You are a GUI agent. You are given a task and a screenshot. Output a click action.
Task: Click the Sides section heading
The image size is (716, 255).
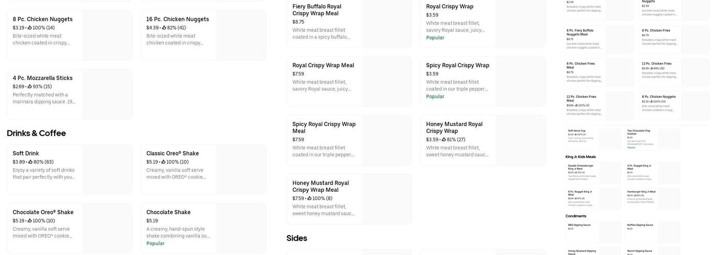click(x=297, y=238)
